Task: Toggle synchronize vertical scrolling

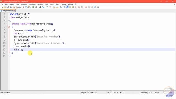Action: coord(54,7)
